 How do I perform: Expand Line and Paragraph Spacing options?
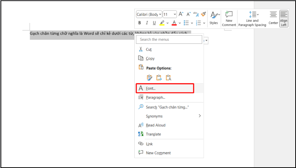(x=253, y=18)
